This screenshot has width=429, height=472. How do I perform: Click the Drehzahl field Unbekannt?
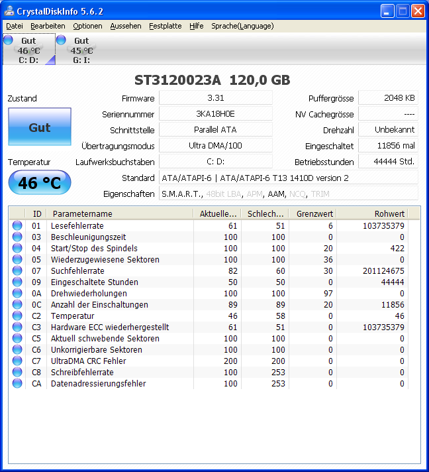click(388, 130)
